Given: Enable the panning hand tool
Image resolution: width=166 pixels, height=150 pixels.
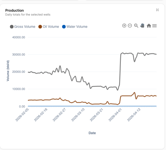Looking at the screenshot, I should tap(142, 26).
